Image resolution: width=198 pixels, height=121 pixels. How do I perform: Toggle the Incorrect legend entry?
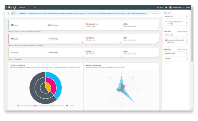coord(70,106)
